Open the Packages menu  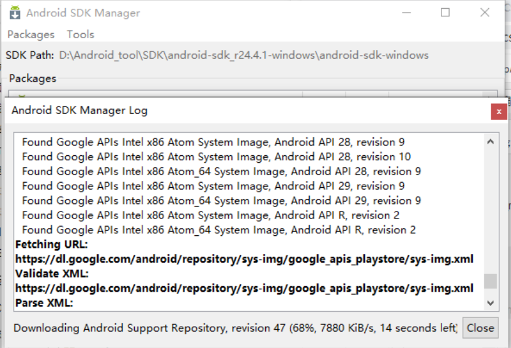(x=31, y=34)
